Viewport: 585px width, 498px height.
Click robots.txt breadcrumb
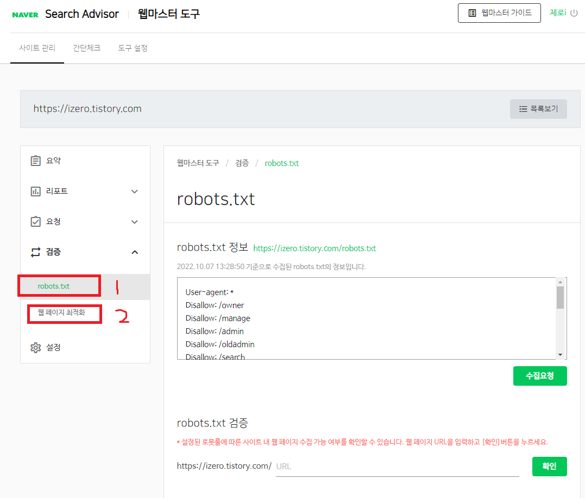[x=282, y=163]
